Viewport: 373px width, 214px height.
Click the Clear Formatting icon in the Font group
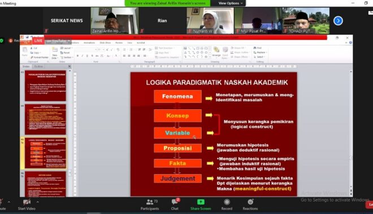point(118,50)
